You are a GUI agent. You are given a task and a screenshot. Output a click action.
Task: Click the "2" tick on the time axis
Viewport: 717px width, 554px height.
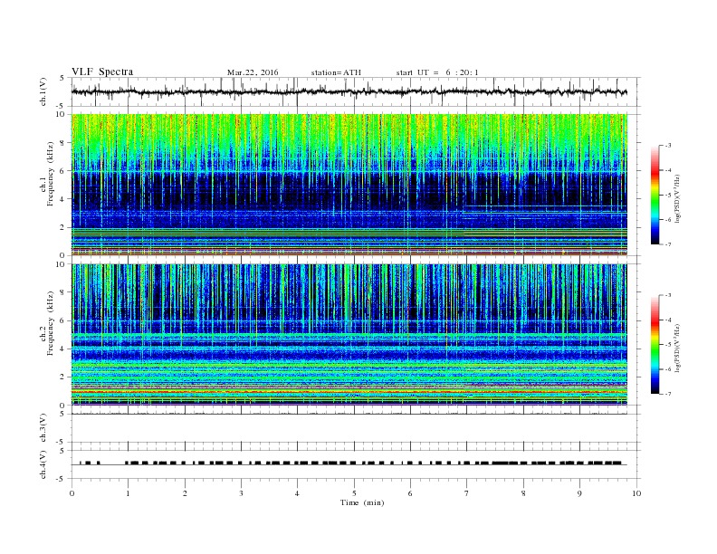[x=185, y=493]
